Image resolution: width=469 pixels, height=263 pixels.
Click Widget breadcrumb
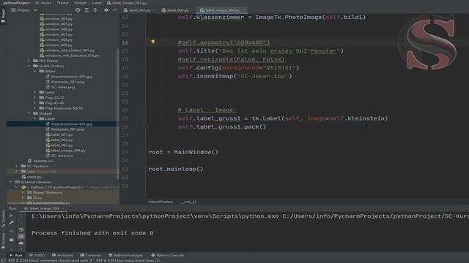(x=80, y=3)
